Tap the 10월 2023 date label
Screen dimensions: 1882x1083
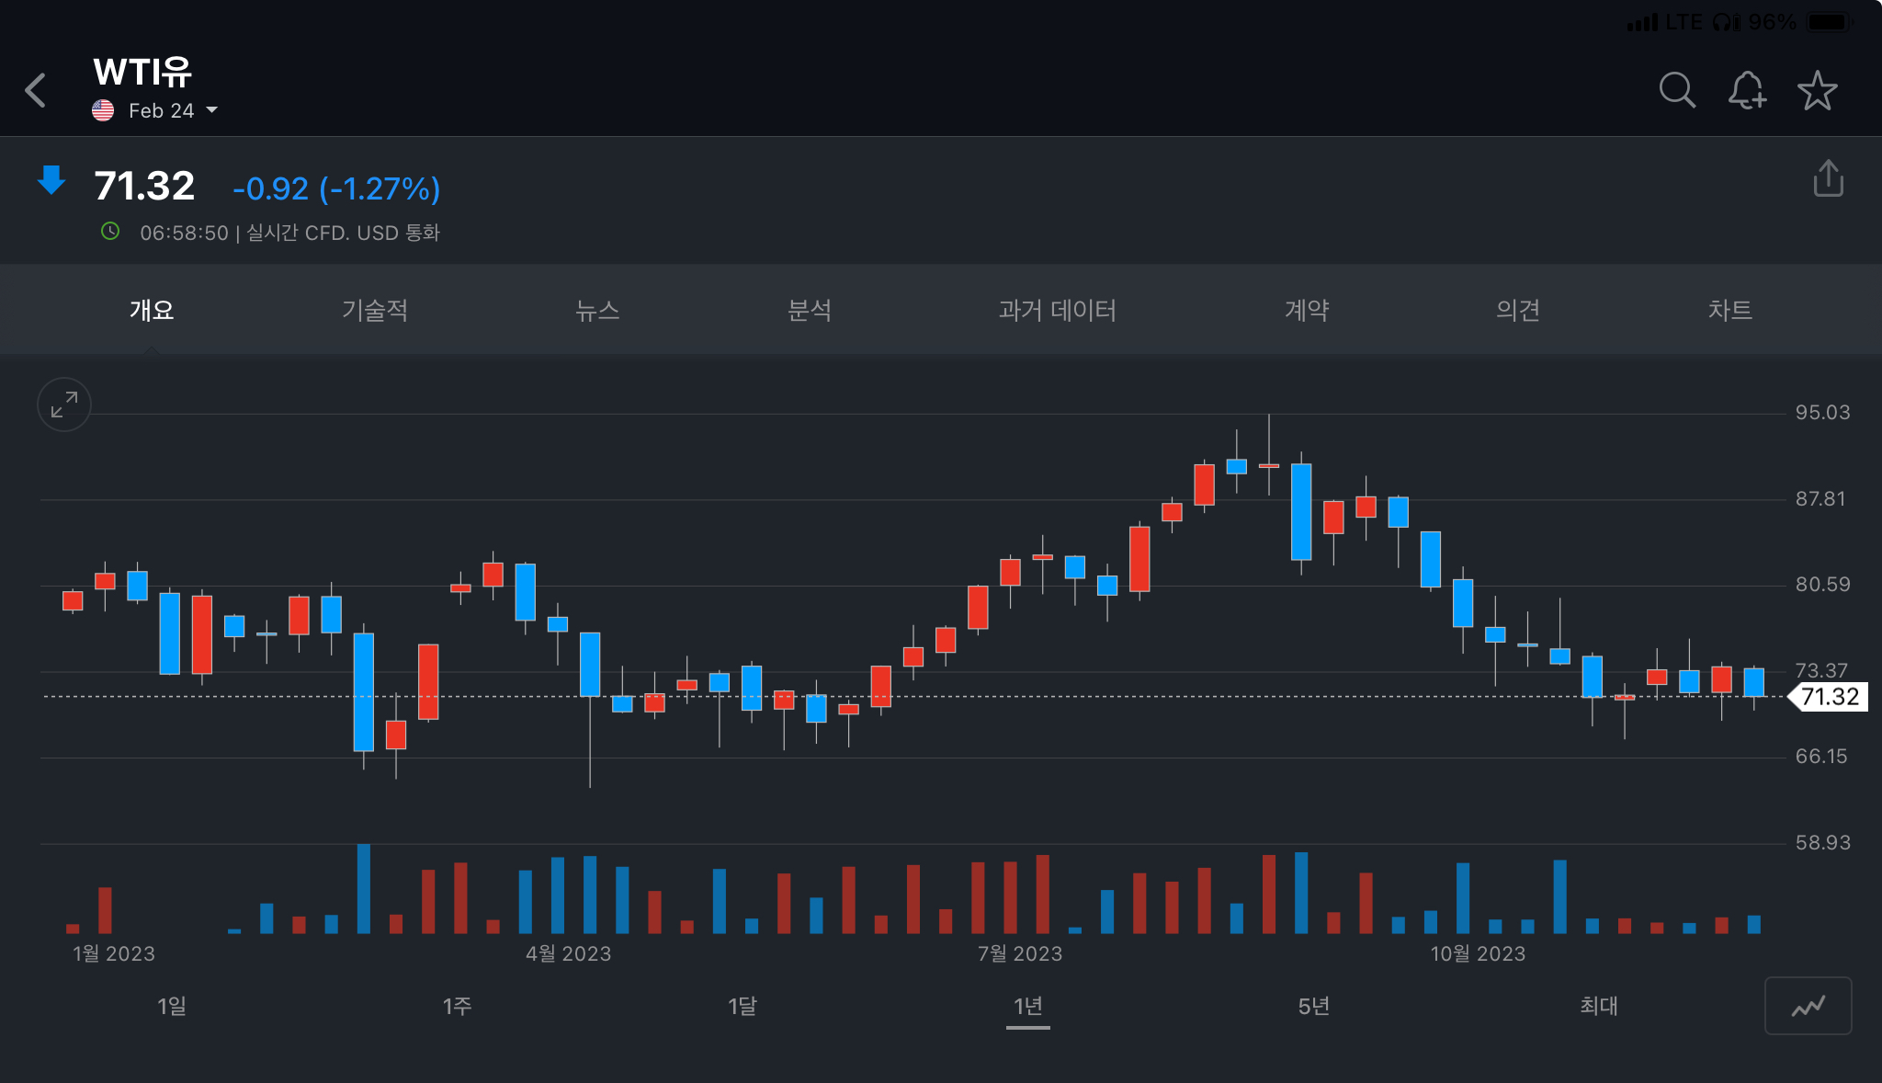tap(1478, 953)
